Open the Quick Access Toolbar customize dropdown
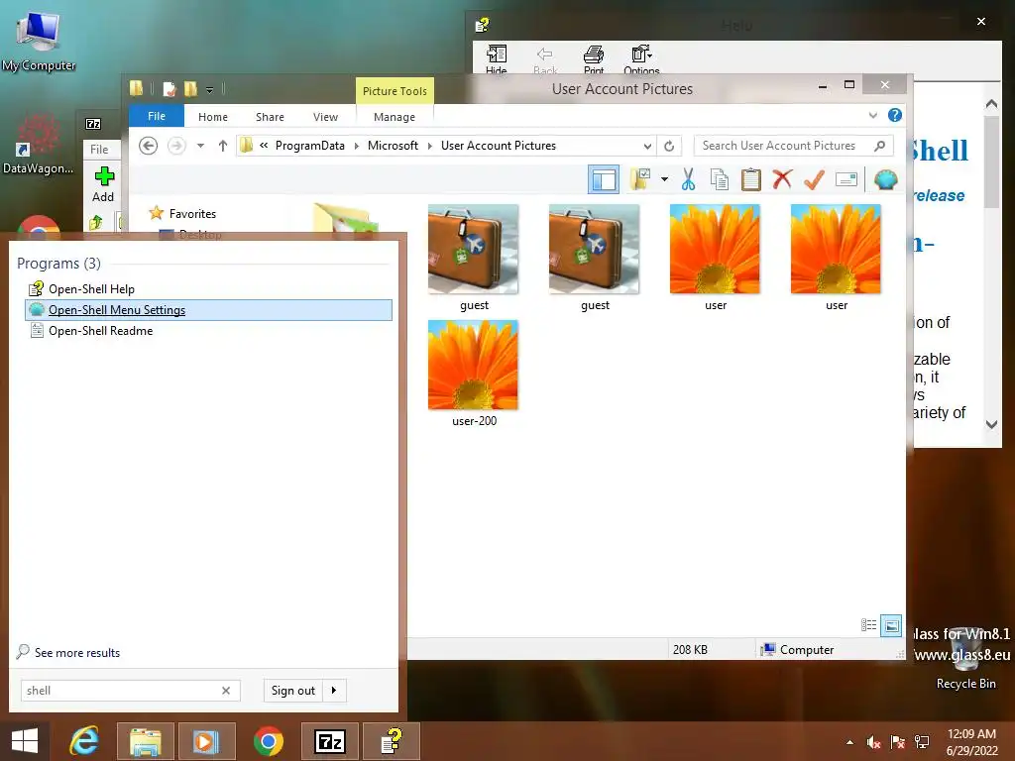The height and width of the screenshot is (761, 1015). point(210,89)
